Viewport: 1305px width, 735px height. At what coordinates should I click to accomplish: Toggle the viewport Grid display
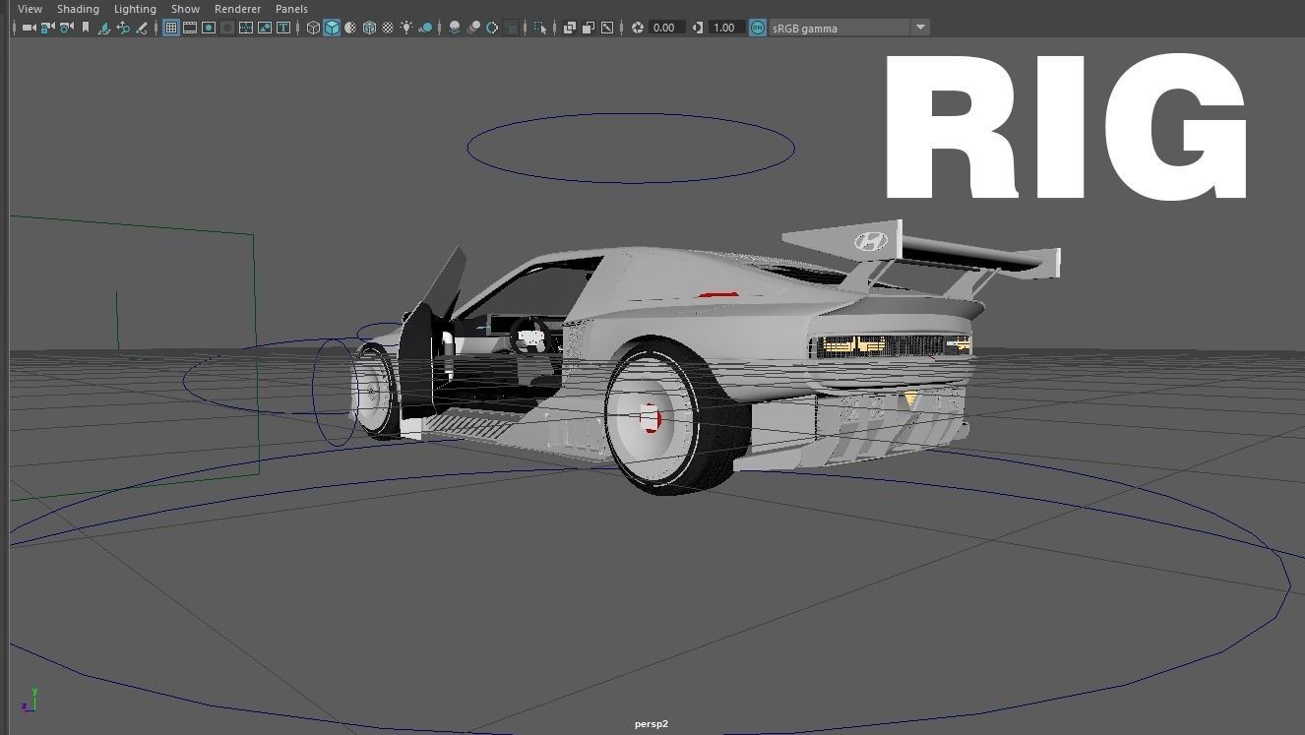(x=170, y=28)
